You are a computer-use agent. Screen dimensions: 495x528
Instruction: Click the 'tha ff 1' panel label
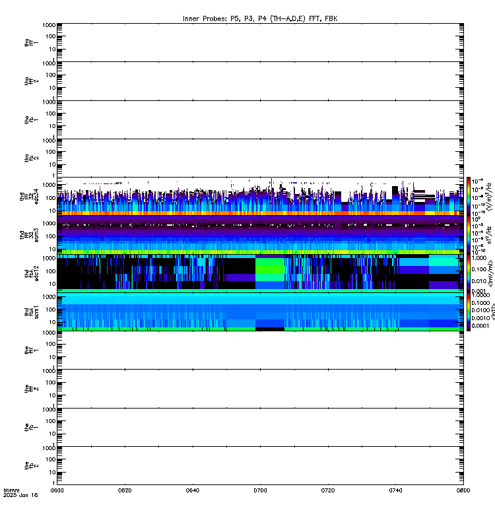(x=31, y=42)
